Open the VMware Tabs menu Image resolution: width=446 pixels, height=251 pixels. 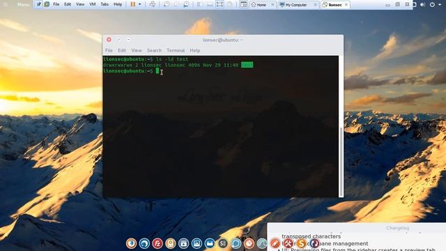[x=105, y=4]
